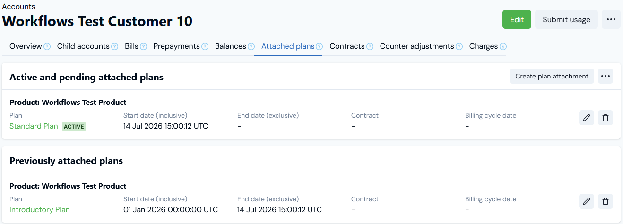Open the Standard Plan link
The image size is (623, 224).
tap(34, 126)
